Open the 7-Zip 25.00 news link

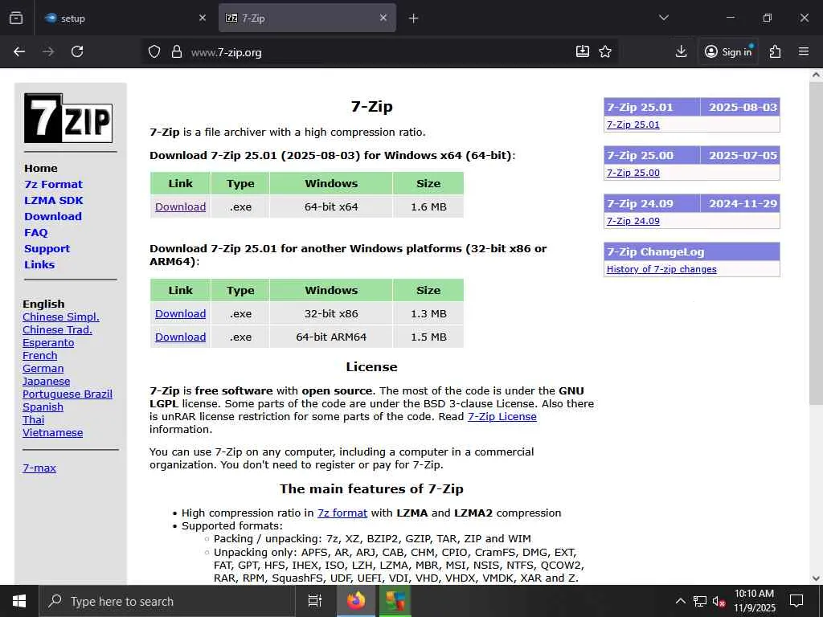[x=633, y=173]
